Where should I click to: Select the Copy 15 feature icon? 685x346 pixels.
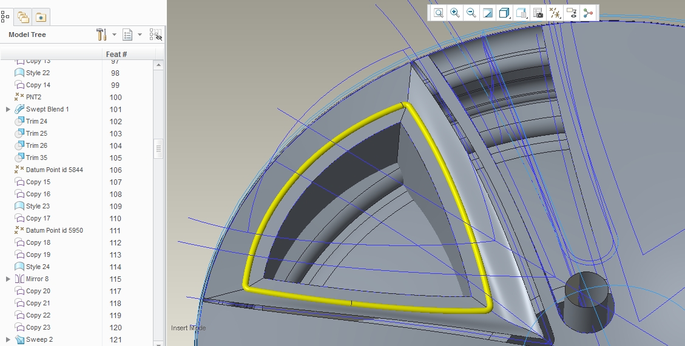tap(19, 182)
